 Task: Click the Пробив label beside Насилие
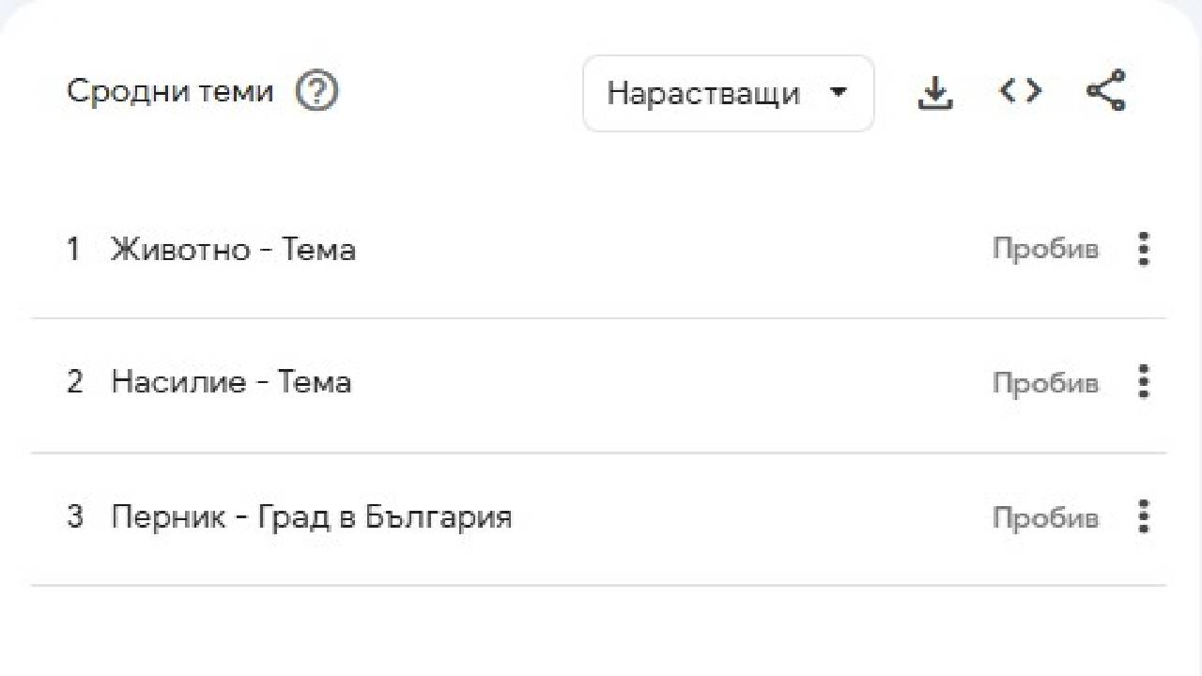pos(1045,382)
